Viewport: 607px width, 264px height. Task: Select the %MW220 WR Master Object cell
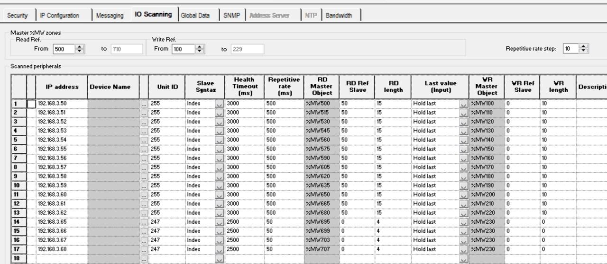(x=487, y=213)
